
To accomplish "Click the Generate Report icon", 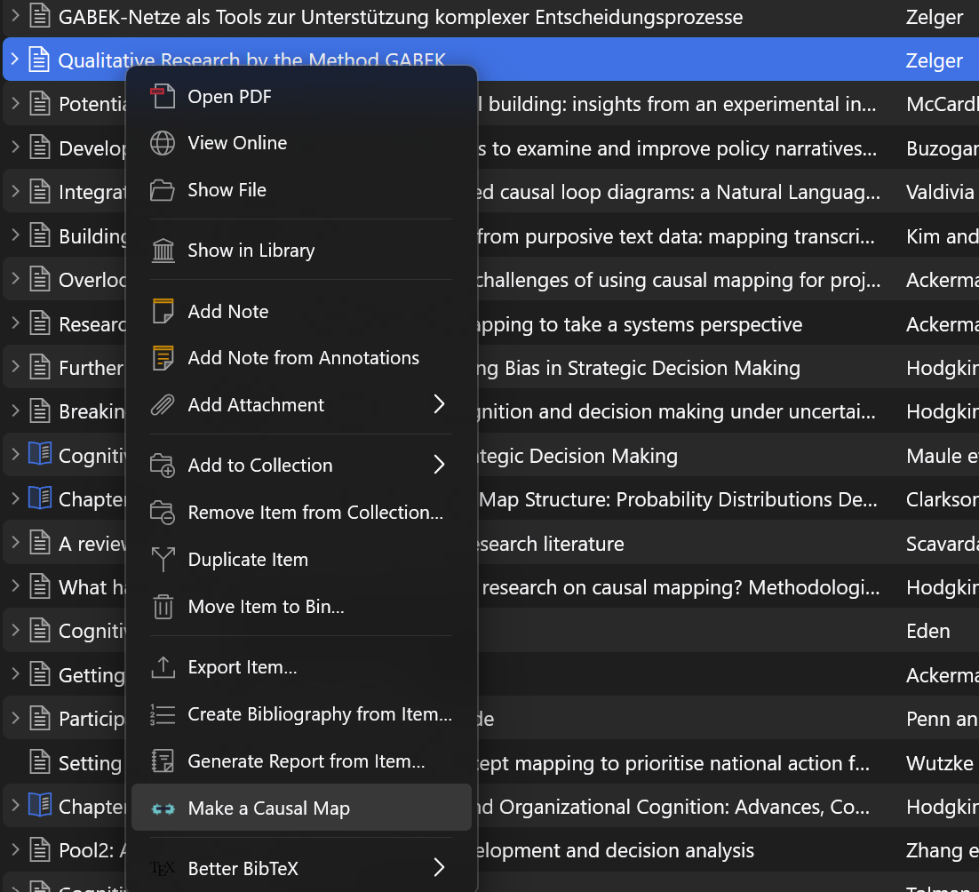I will click(x=163, y=761).
